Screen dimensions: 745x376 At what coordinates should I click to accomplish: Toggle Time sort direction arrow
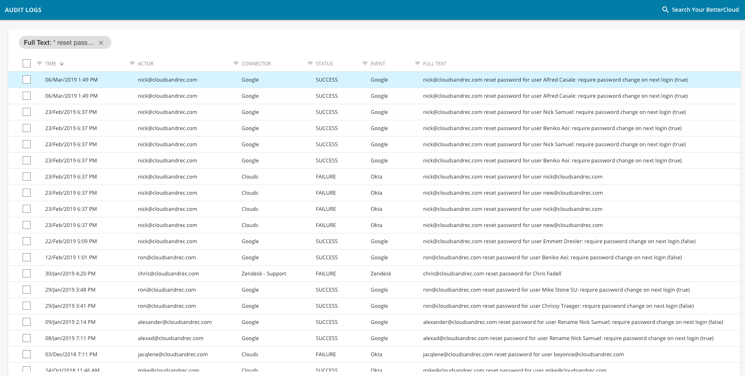62,63
